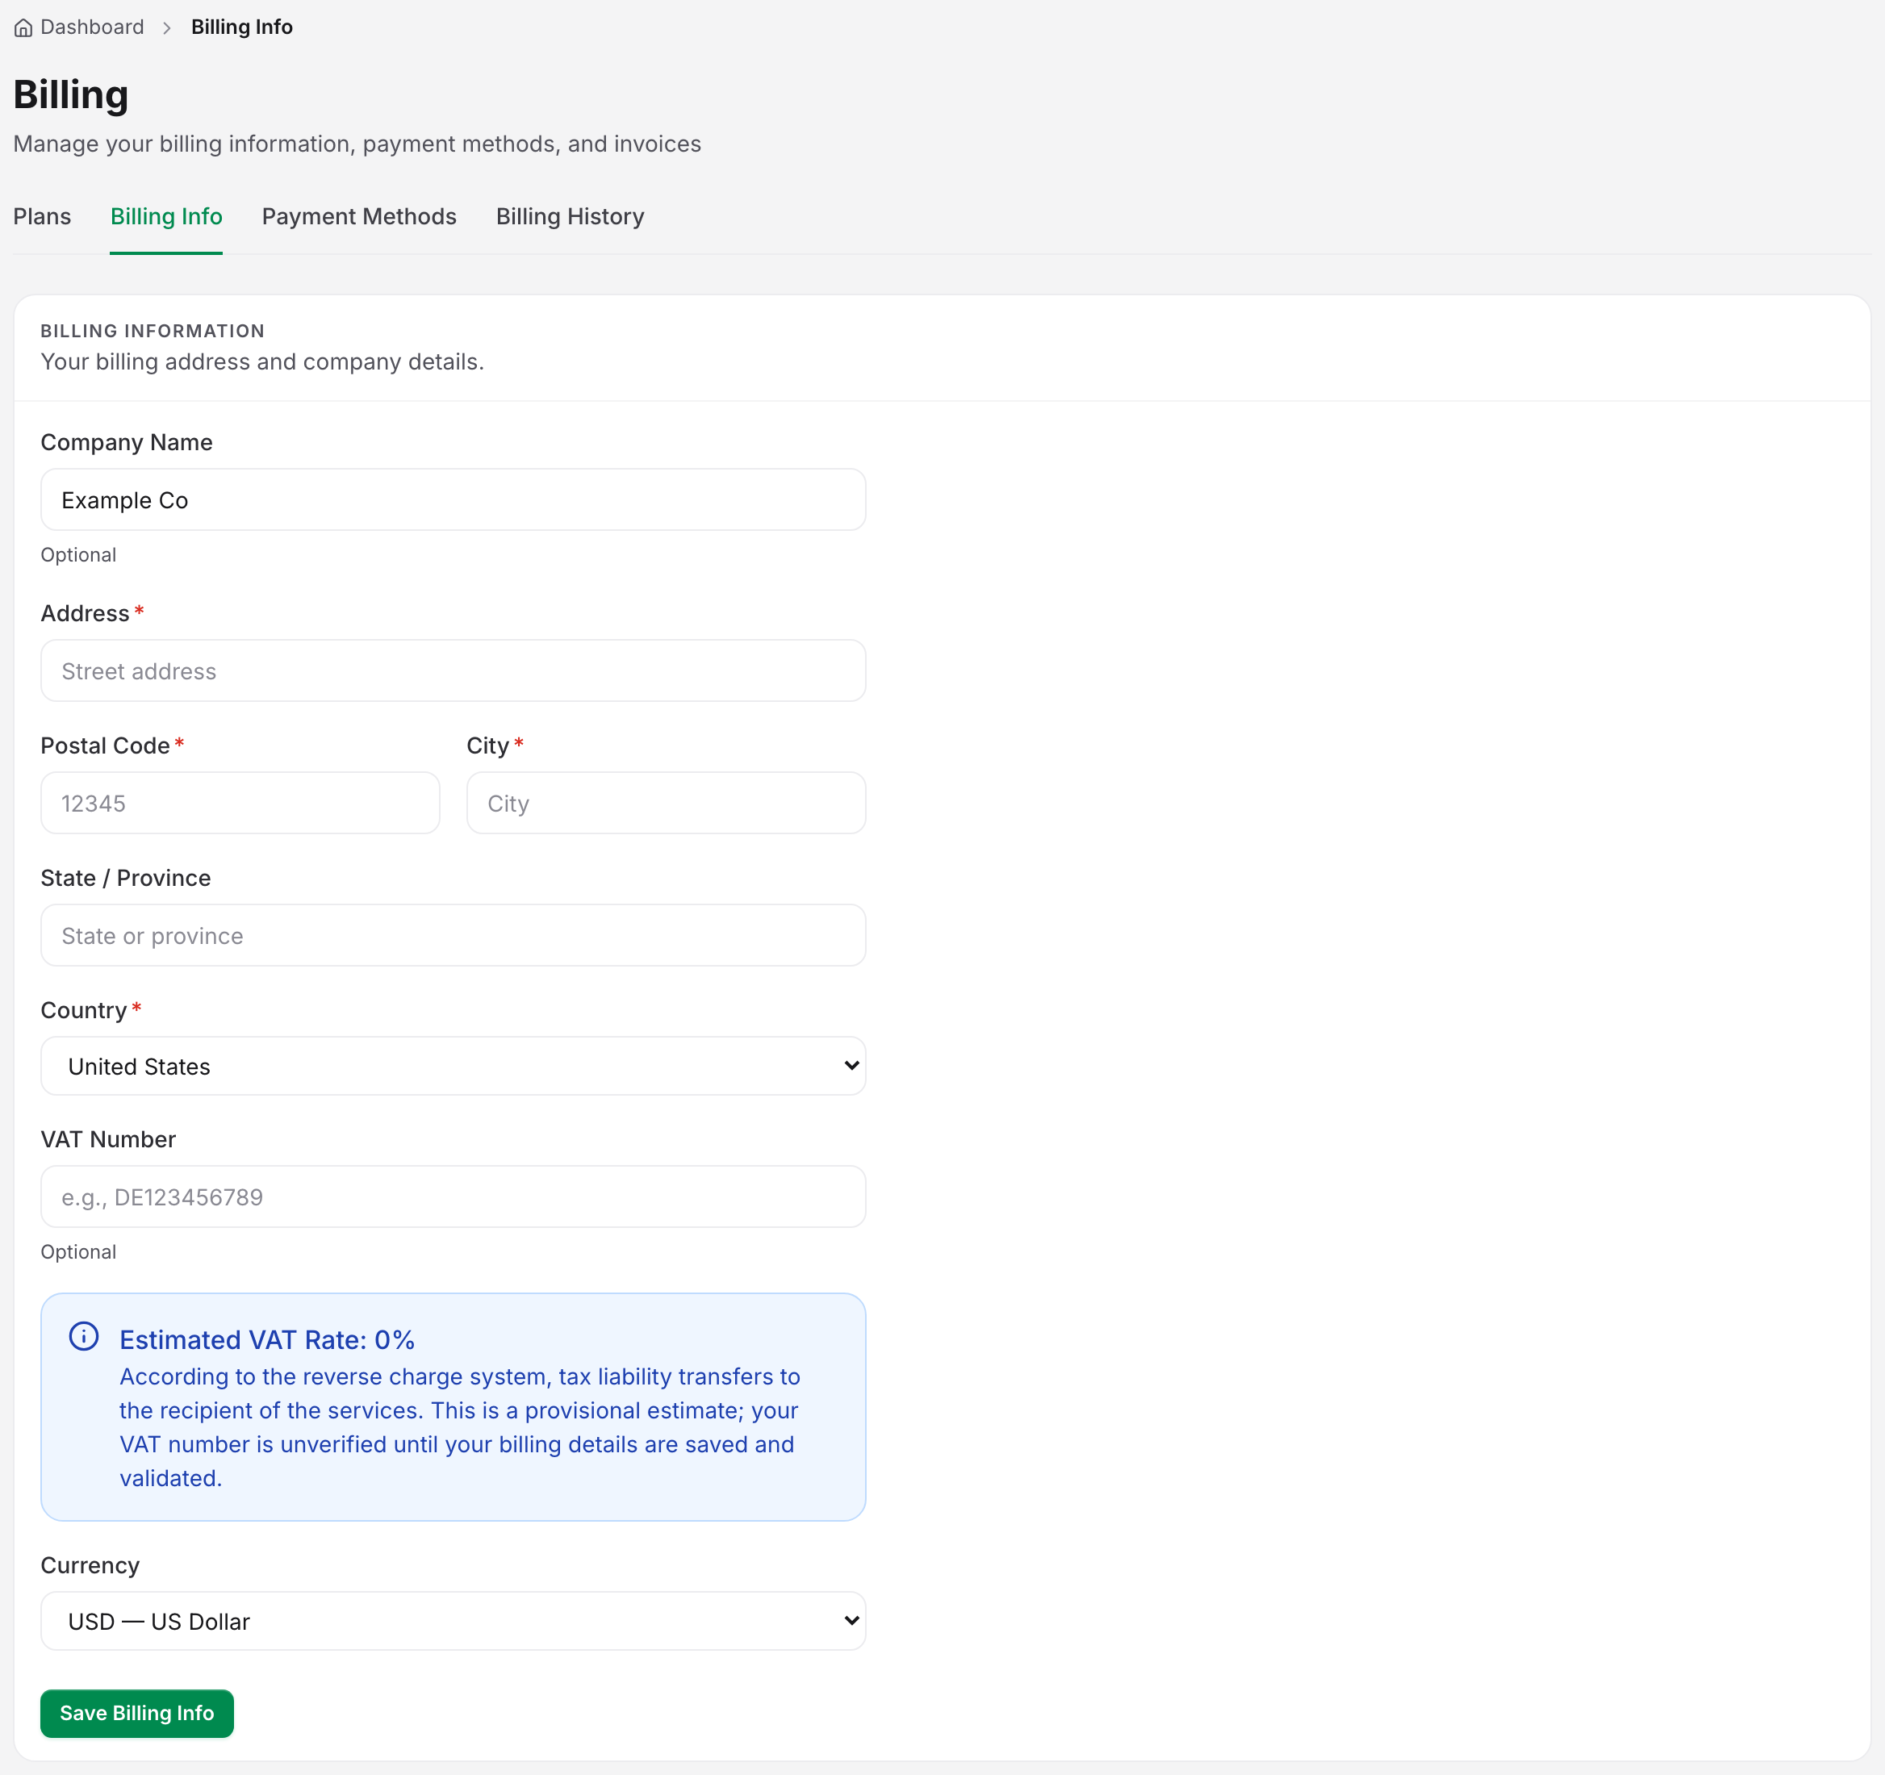Click the City input field
Image resolution: width=1885 pixels, height=1775 pixels.
[666, 803]
